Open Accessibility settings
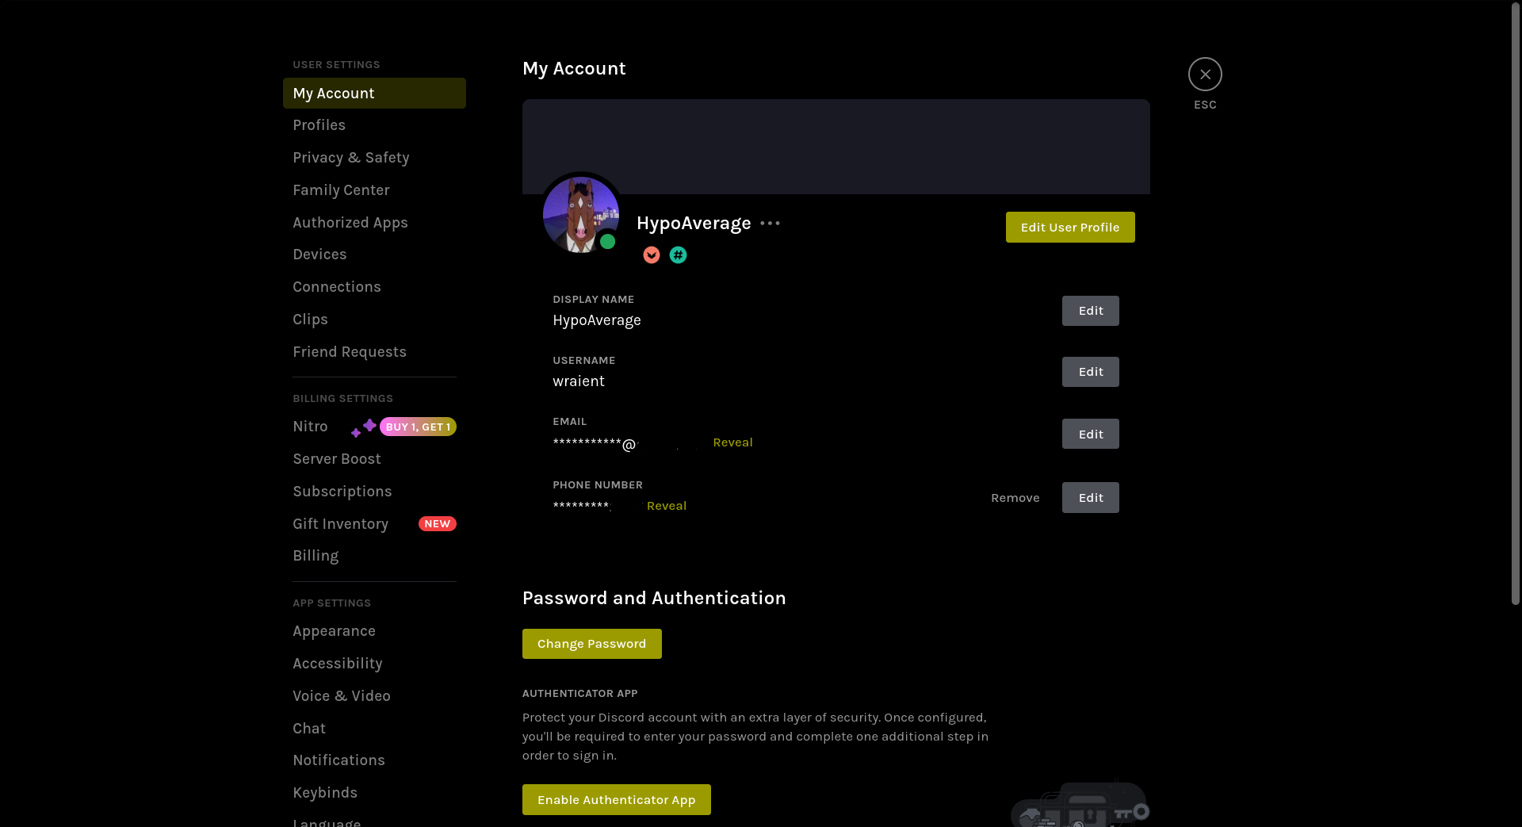The image size is (1522, 827). (374, 664)
